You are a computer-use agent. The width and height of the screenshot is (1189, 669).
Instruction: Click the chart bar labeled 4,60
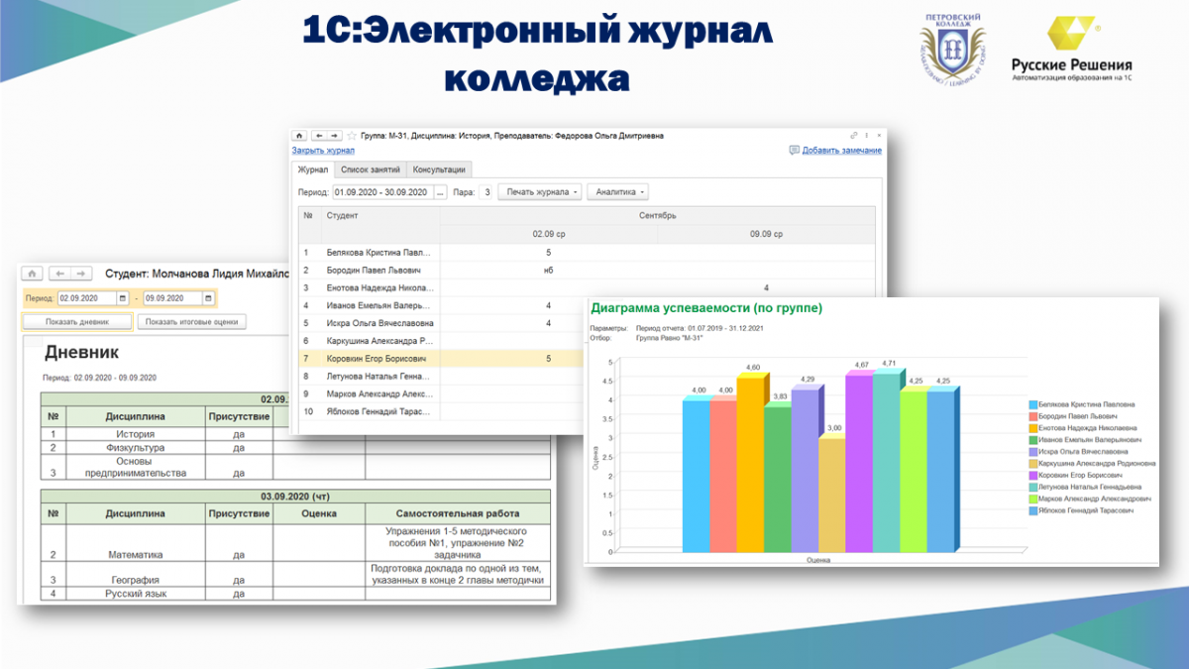750,463
